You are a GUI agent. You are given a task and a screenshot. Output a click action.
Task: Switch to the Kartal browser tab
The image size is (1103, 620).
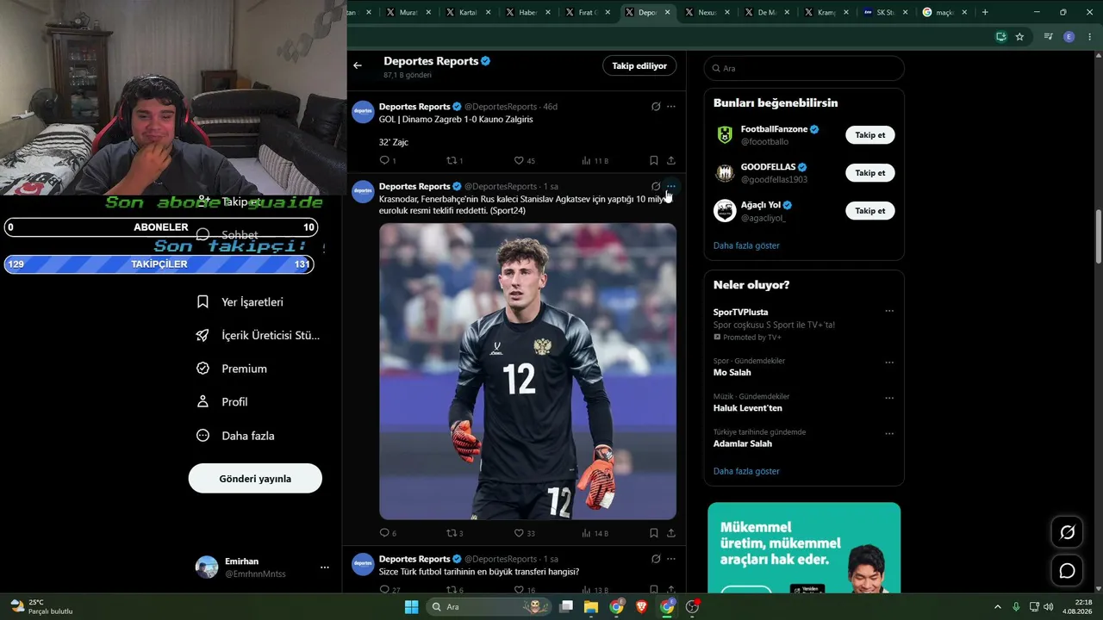pyautogui.click(x=467, y=12)
